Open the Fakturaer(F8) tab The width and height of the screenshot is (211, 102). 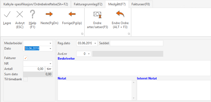pyautogui.click(x=141, y=4)
